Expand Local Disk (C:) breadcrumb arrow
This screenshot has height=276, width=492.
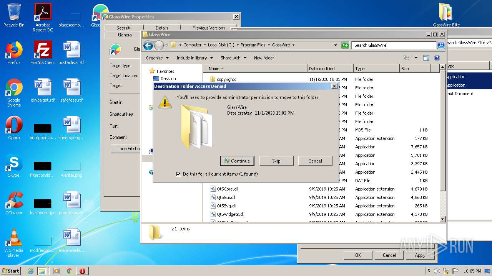point(238,45)
